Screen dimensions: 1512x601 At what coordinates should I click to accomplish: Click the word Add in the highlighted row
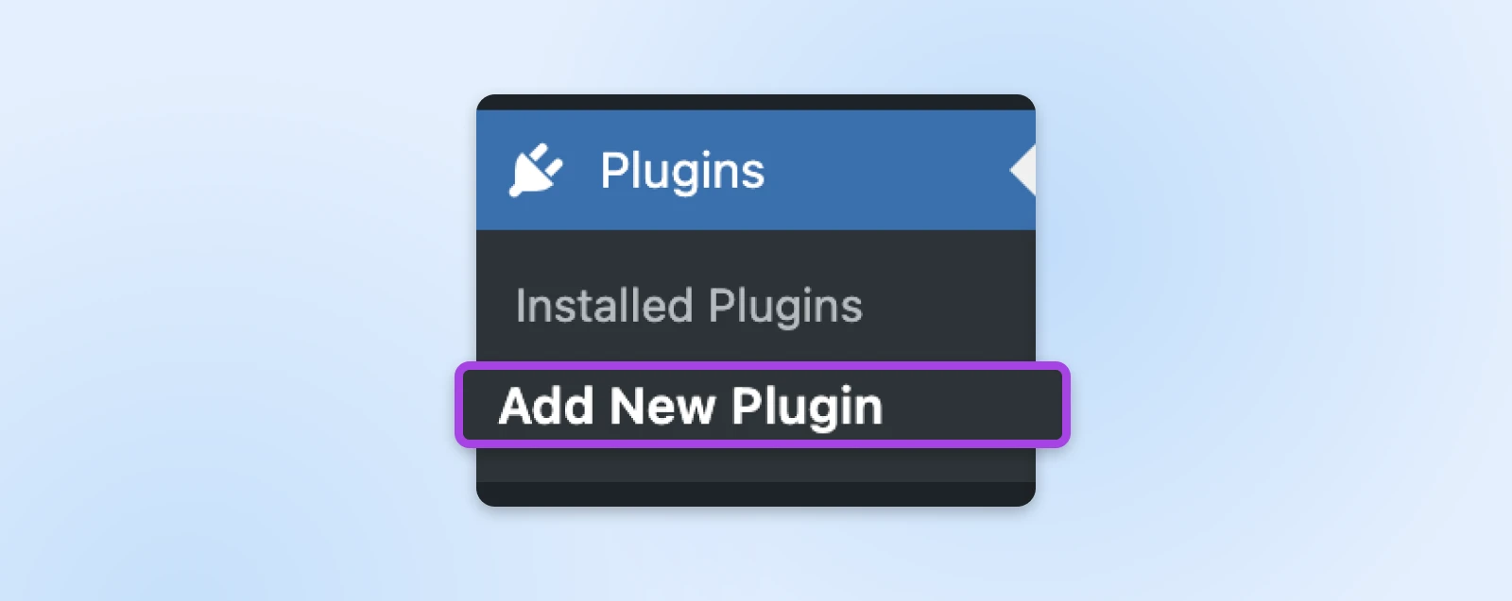(548, 407)
